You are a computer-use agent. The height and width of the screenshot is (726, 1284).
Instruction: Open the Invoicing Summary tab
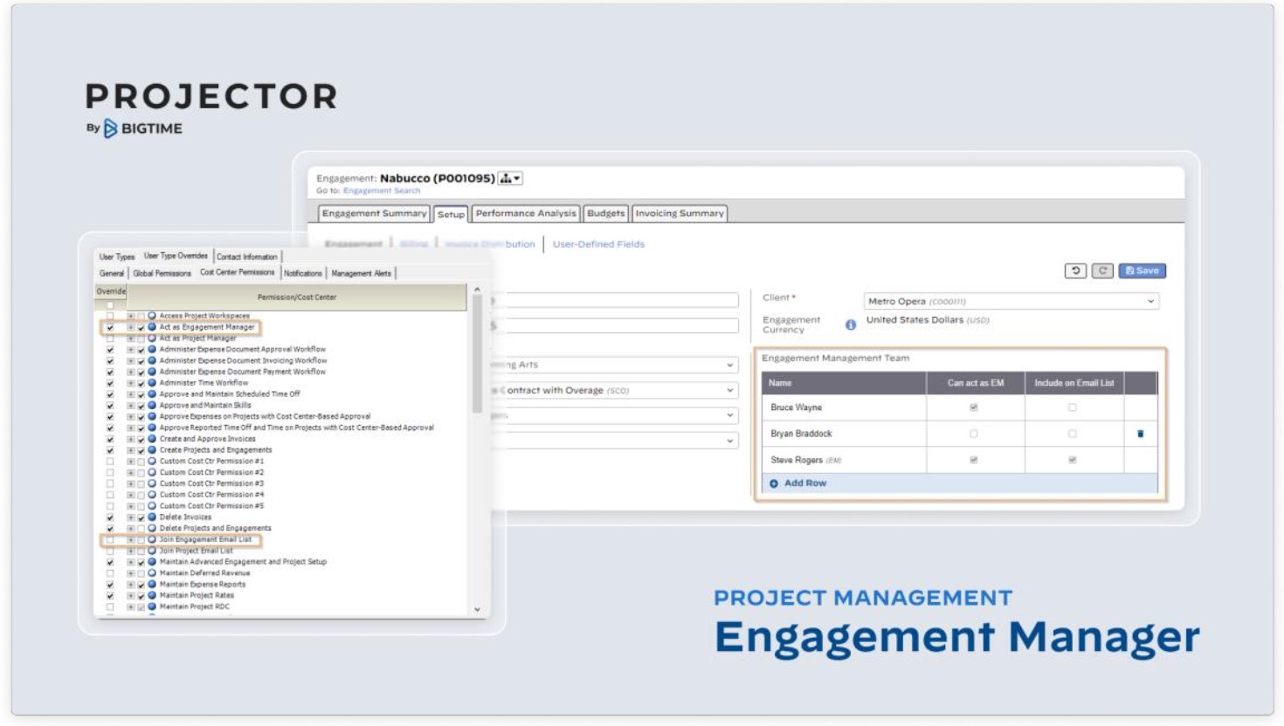click(680, 213)
